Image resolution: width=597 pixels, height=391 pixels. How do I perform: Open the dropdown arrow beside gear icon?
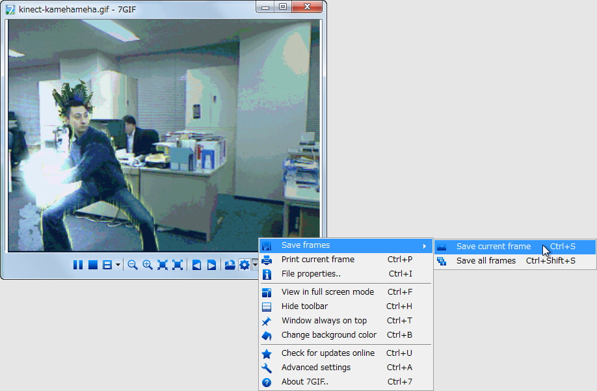pyautogui.click(x=255, y=265)
